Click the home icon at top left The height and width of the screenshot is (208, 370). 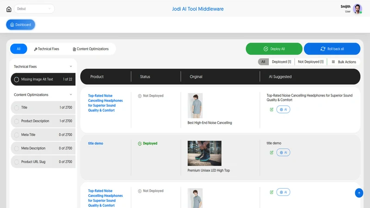pos(9,9)
